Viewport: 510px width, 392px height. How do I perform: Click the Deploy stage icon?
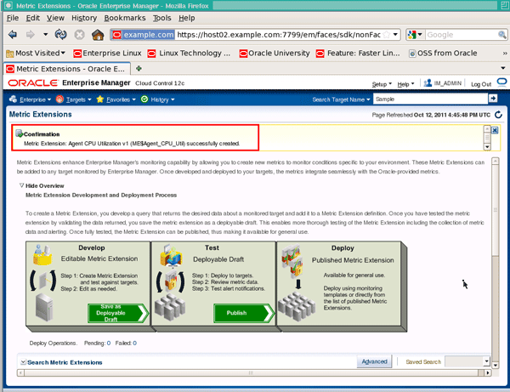click(x=292, y=261)
